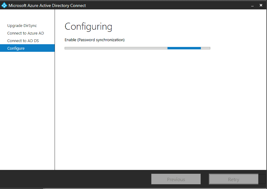Open the Connect to Azure AD step
Screen dimensions: 267x189
[25, 33]
